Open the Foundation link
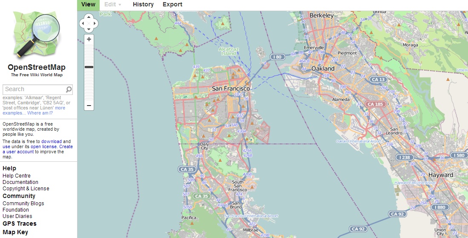The height and width of the screenshot is (238, 468). tap(16, 209)
